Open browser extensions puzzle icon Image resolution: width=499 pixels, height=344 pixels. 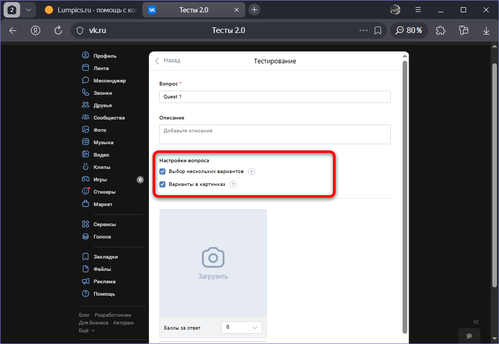point(440,30)
